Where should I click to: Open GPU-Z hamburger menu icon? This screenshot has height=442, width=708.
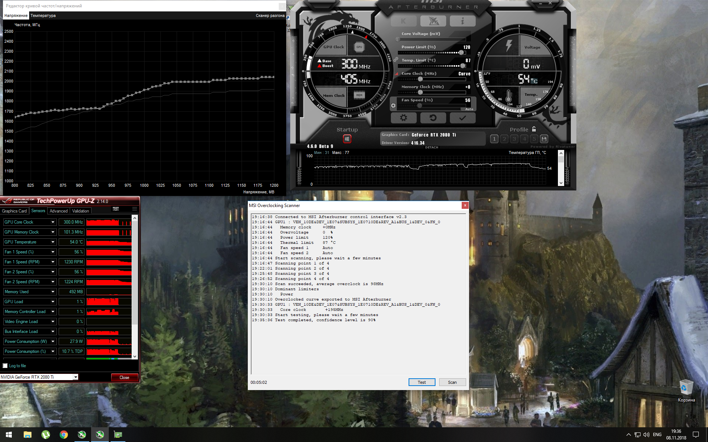point(135,209)
